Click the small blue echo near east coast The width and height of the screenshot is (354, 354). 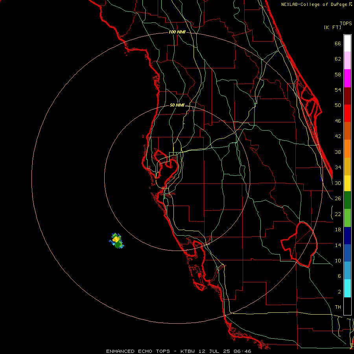(321, 178)
